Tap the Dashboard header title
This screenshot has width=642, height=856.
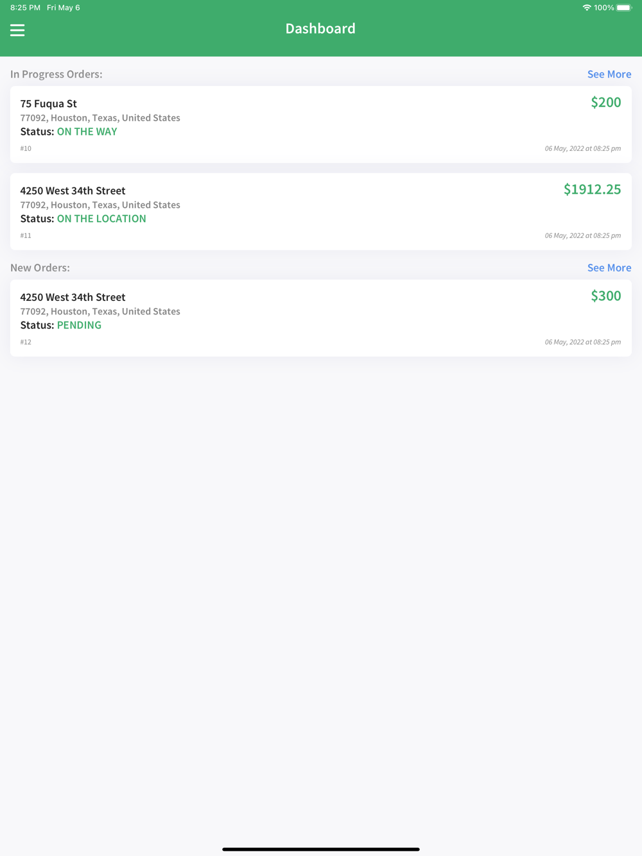320,29
